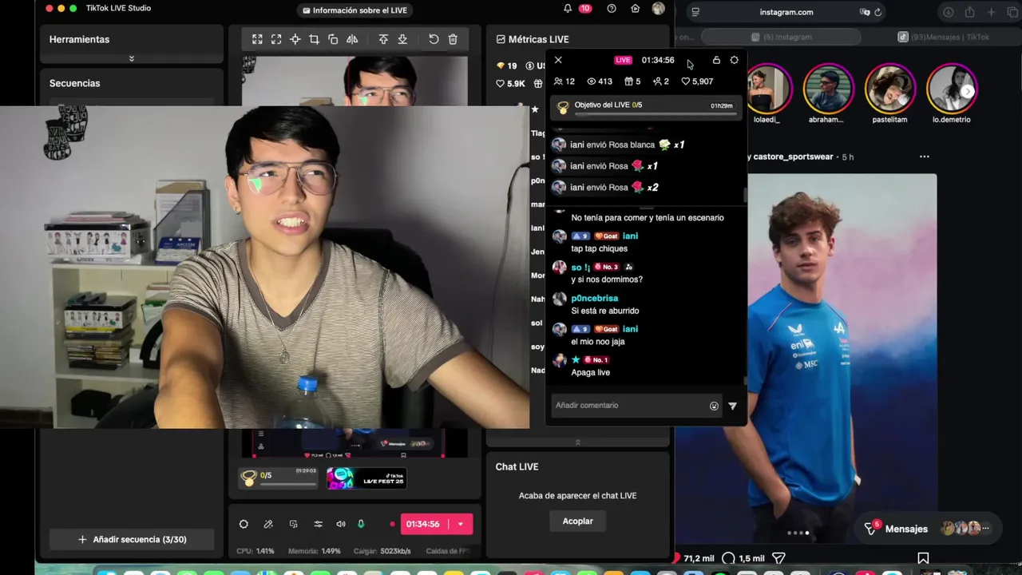1022x575 pixels.
Task: Select the center-align crosshair tool
Action: 295,39
